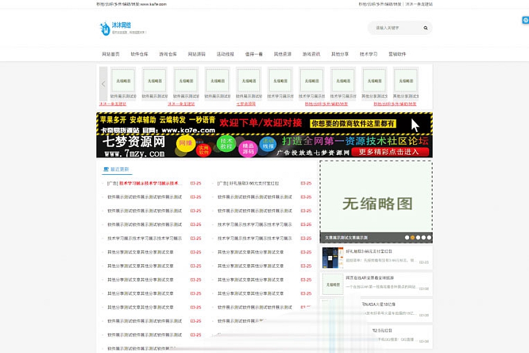Click the blue floating icon at the page's right edge
This screenshot has width=529, height=353.
point(525,20)
